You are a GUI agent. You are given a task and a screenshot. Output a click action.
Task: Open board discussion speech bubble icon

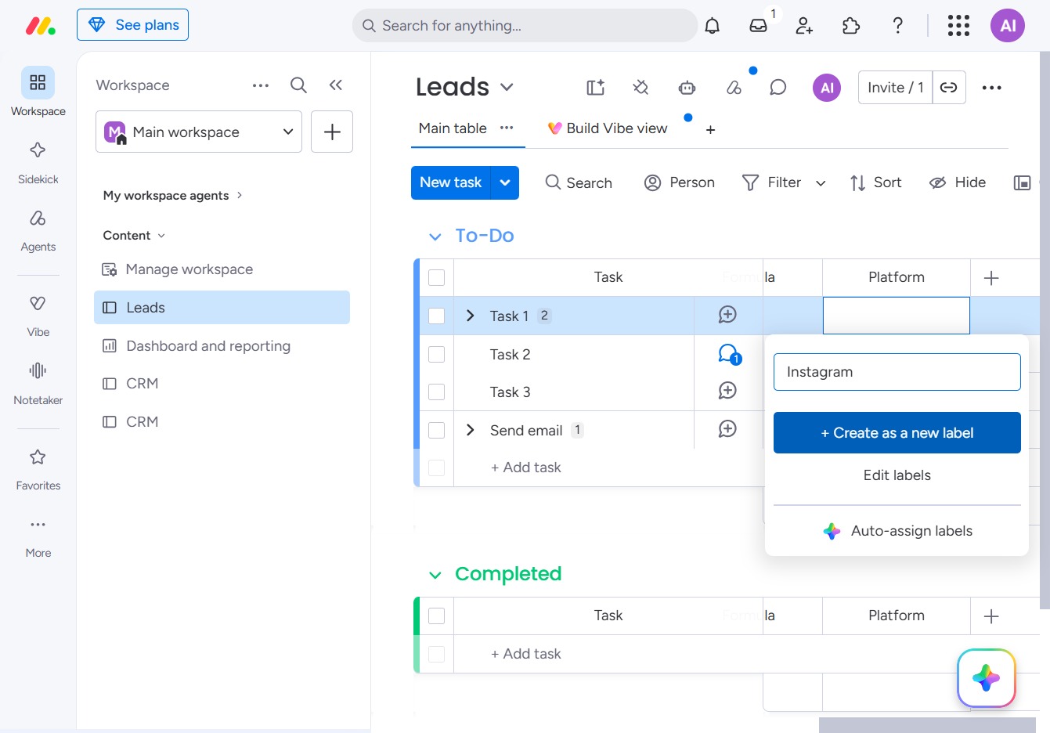778,87
